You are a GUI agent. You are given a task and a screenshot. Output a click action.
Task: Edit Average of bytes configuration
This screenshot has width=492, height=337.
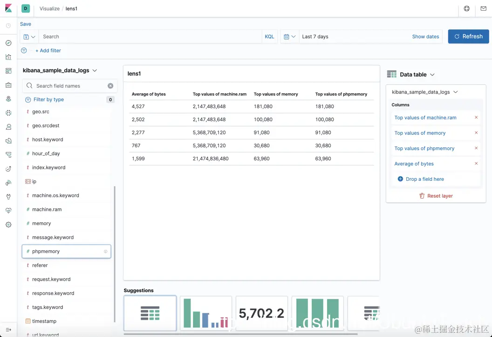(x=414, y=164)
